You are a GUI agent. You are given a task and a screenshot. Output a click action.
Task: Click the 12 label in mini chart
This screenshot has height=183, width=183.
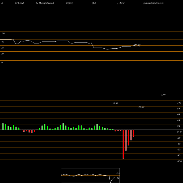point(118,178)
